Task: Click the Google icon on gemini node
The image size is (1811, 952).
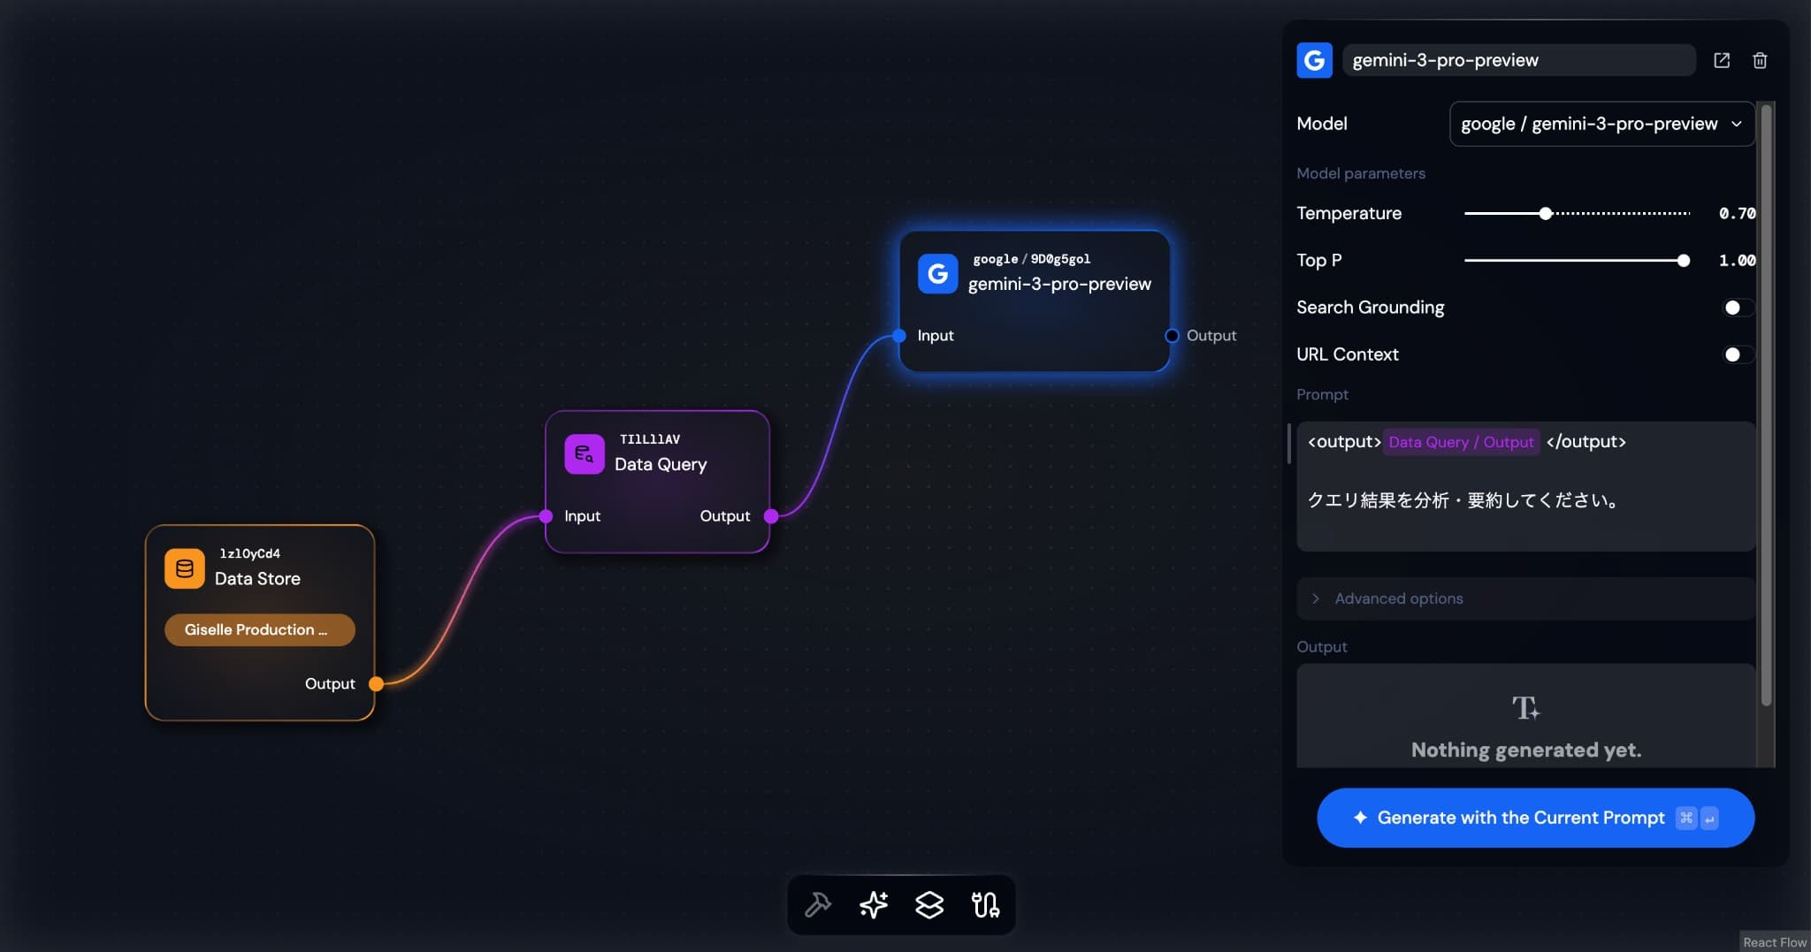Action: tap(937, 274)
